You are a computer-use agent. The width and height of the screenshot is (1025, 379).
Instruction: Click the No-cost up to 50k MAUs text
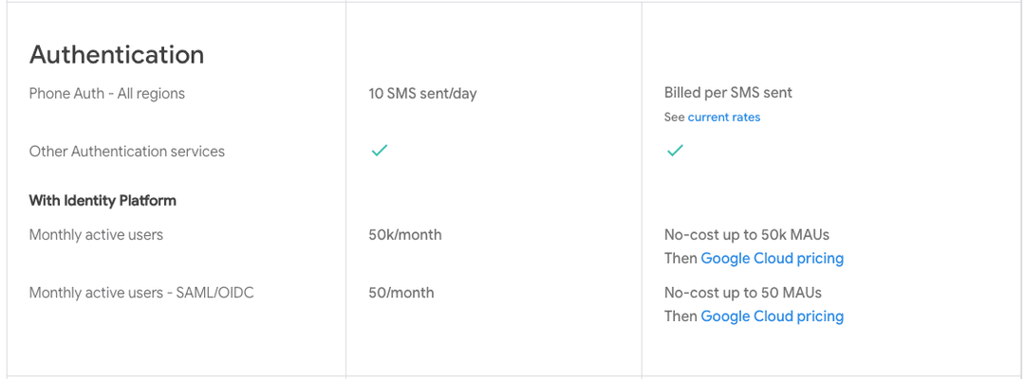pos(747,235)
